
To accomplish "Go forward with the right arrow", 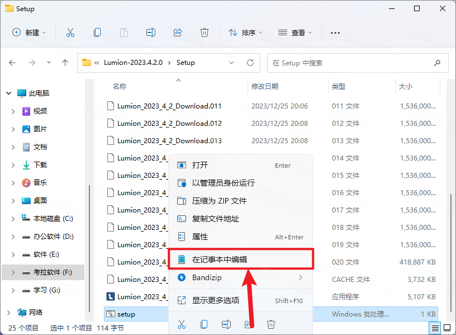I will (32, 63).
